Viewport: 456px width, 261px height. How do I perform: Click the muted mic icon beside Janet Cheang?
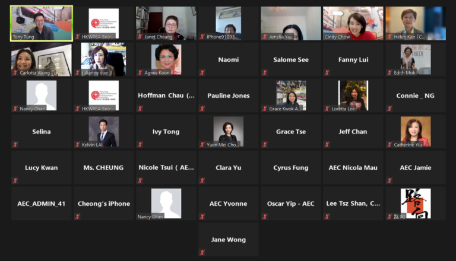point(140,37)
